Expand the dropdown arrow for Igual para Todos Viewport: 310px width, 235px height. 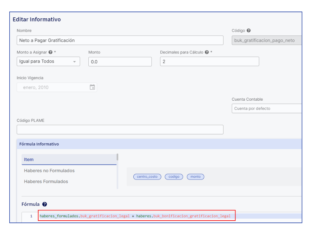[75, 62]
